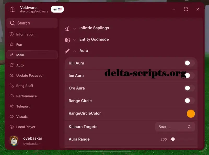This screenshot has height=155, width=209.
Task: Open the Killaura Targets dropdown
Action: tap(175, 127)
